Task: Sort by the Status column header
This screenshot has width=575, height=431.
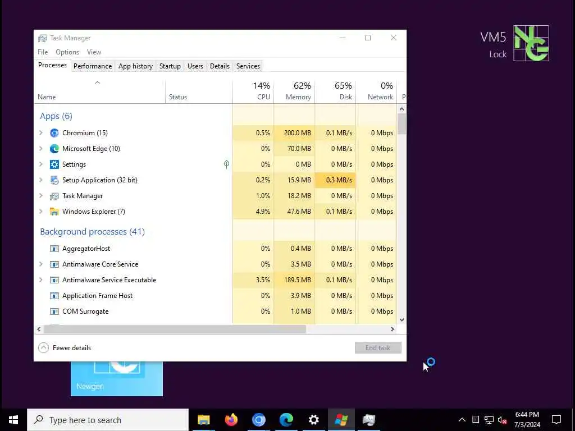Action: (x=199, y=91)
